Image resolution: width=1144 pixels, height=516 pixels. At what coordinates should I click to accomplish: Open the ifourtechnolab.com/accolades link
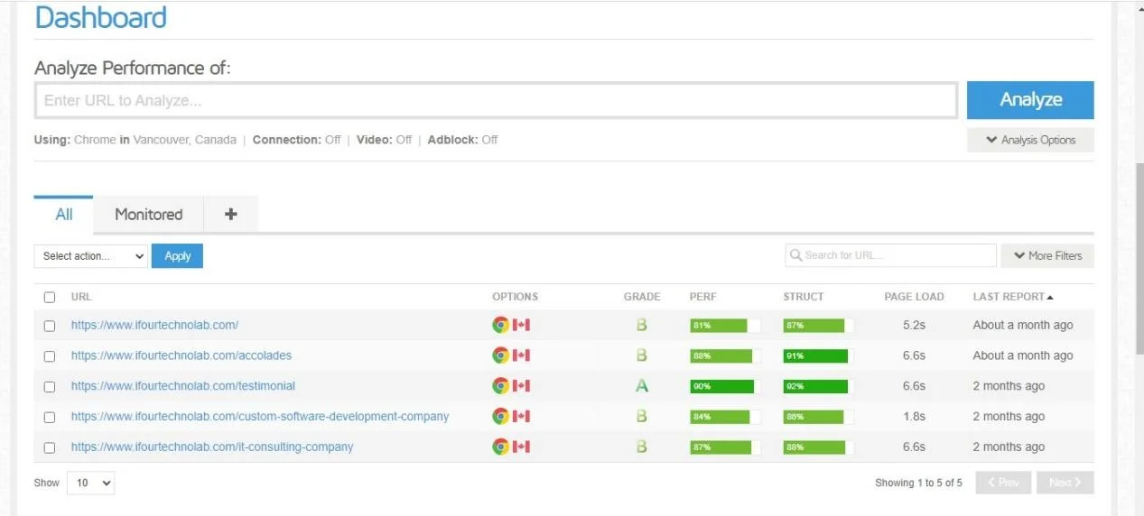tap(181, 355)
